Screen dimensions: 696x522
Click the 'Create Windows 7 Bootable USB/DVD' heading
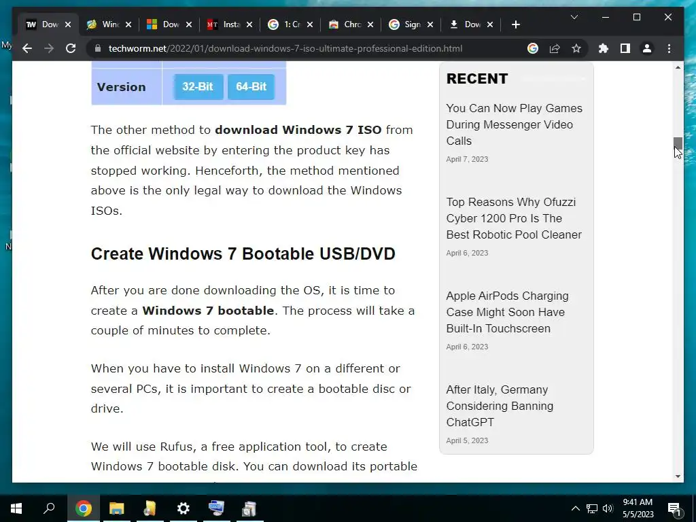pyautogui.click(x=243, y=254)
